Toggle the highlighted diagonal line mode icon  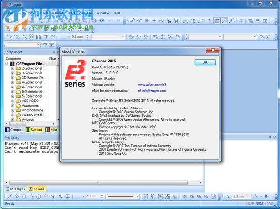pos(224,20)
